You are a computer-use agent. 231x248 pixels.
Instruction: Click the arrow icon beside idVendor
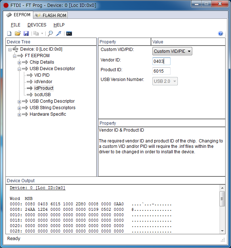pyautogui.click(x=30, y=82)
